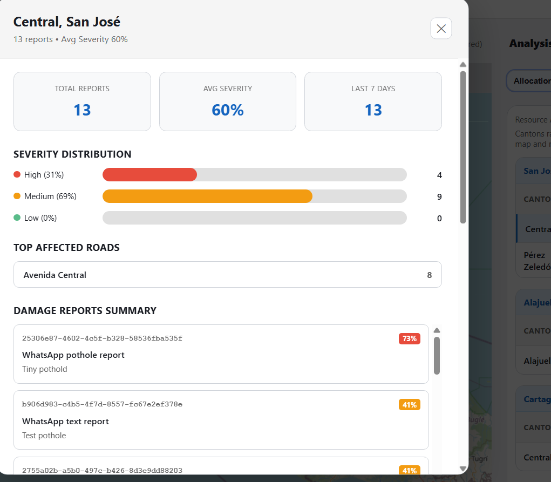Open the WhatsApp text report card

(221, 420)
